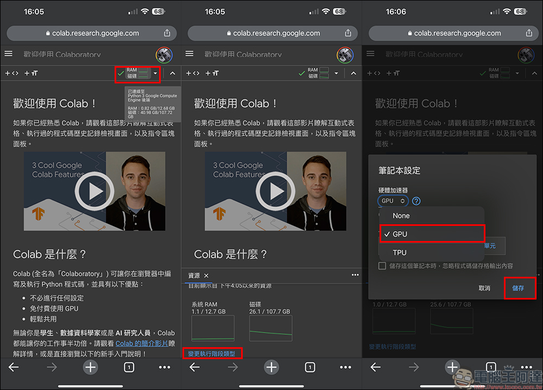Choose TPU as hardware accelerator
Image resolution: width=543 pixels, height=390 pixels.
(x=432, y=252)
